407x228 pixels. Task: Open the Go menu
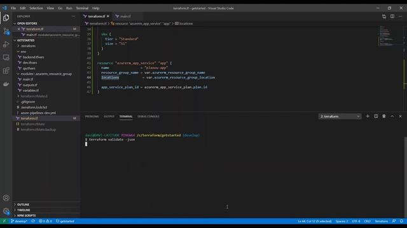pyautogui.click(x=60, y=8)
